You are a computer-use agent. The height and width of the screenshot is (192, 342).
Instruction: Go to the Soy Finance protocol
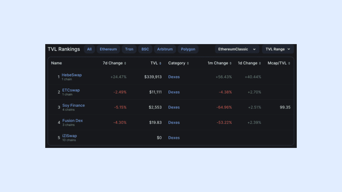coord(73,105)
